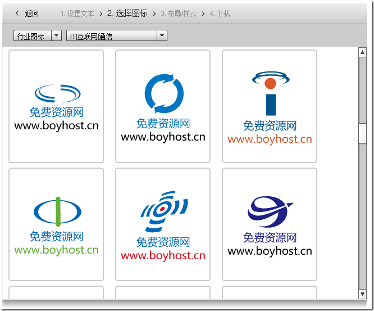Click the orange www.boyhost.cn text
This screenshot has height=311, width=374.
pyautogui.click(x=270, y=139)
